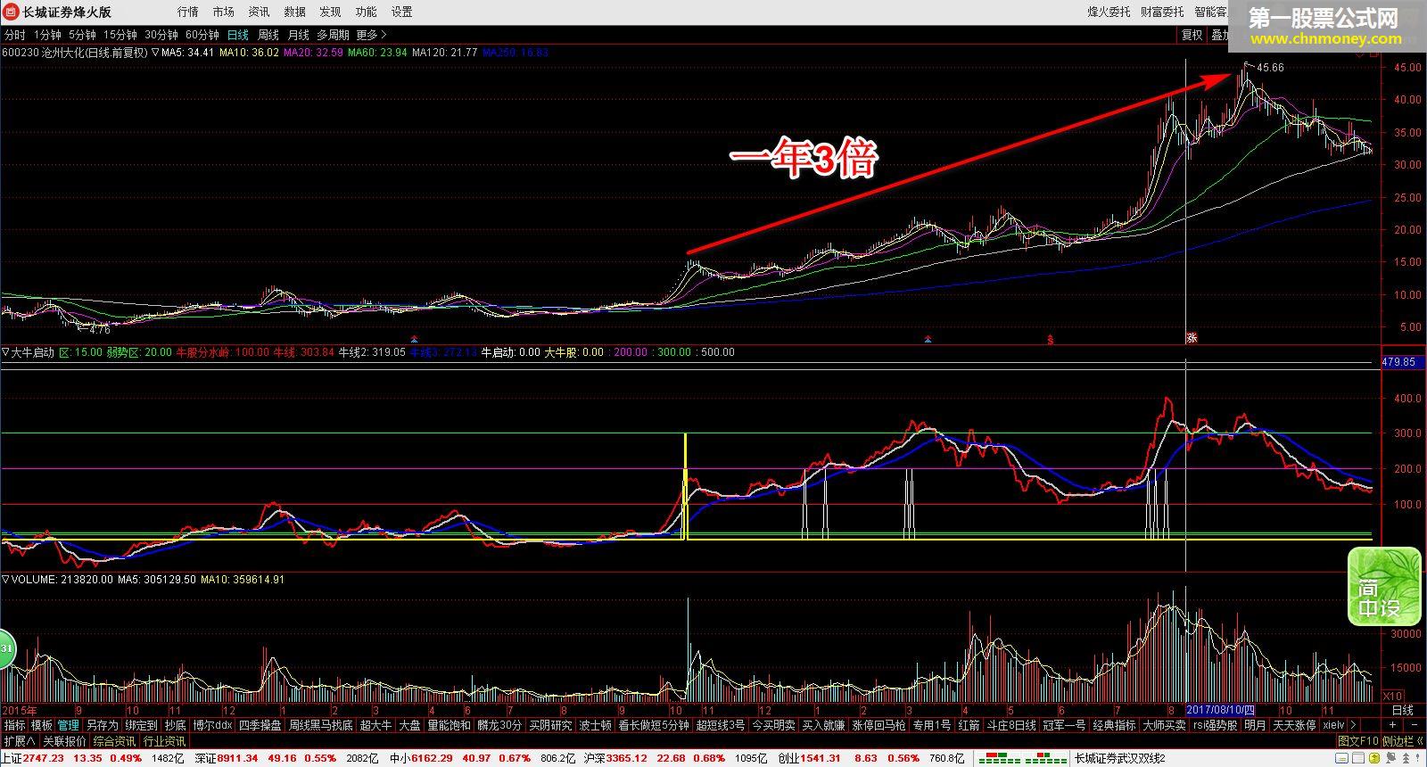Click 管理 management tab
The image size is (1427, 767).
(68, 725)
